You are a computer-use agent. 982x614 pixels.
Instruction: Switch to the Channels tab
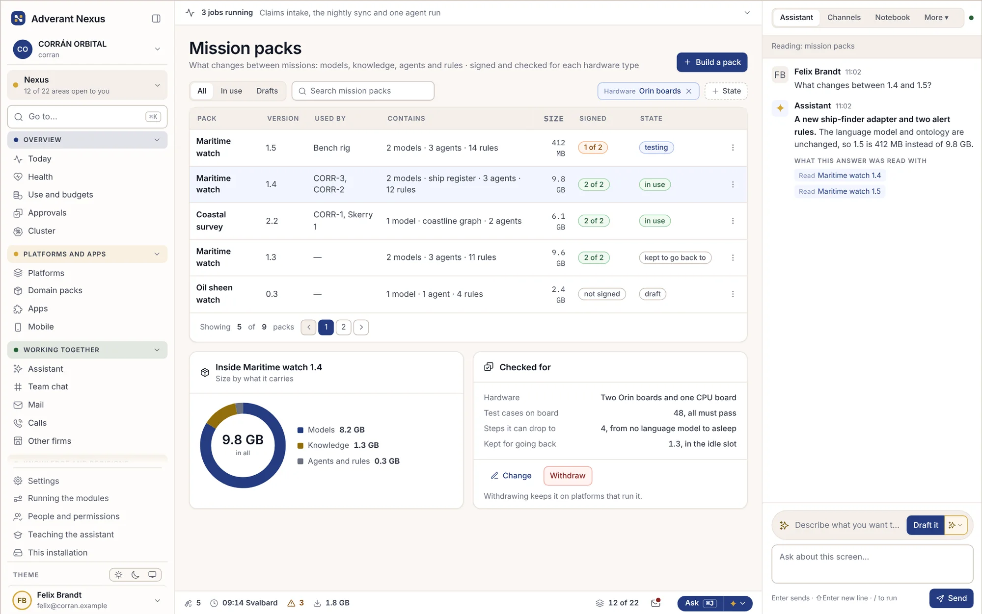(x=844, y=18)
